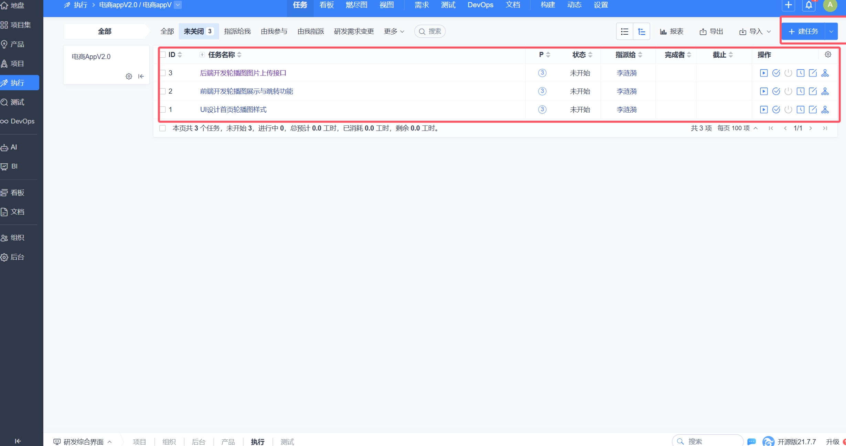Check the checkbox for task 1
Screen dimensions: 846x446
click(163, 110)
